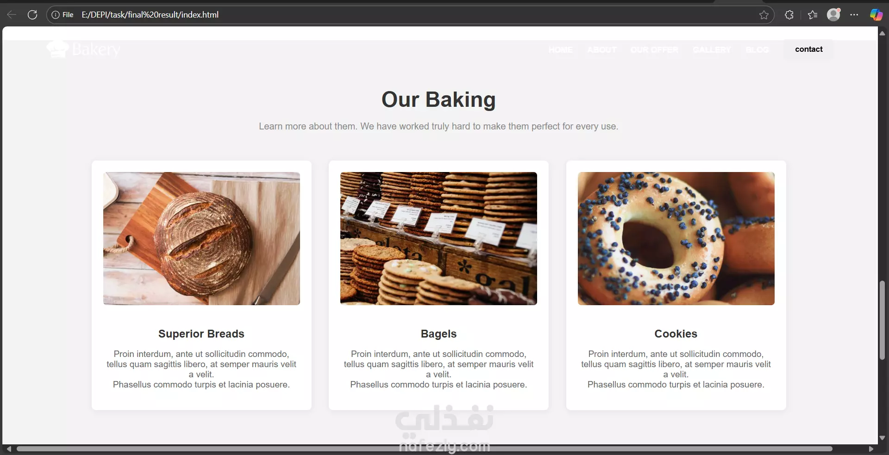Open the BLOG nav link

click(x=757, y=49)
